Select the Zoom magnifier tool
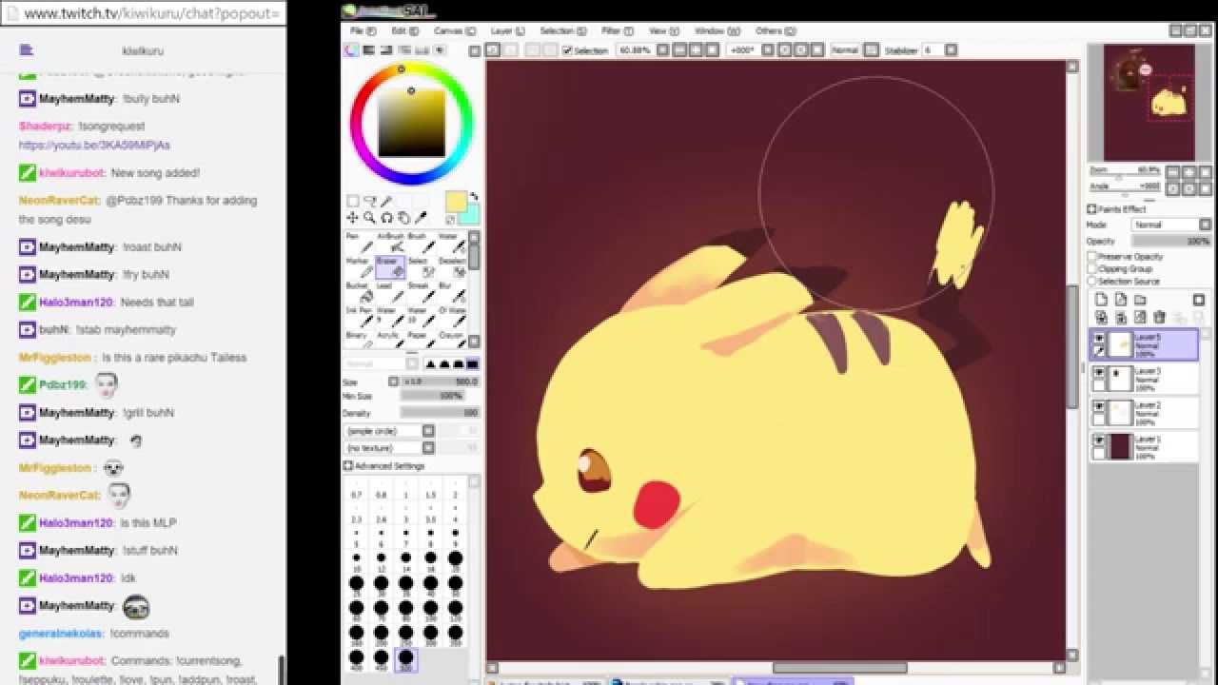Screen dimensions: 1218x685 pos(369,218)
